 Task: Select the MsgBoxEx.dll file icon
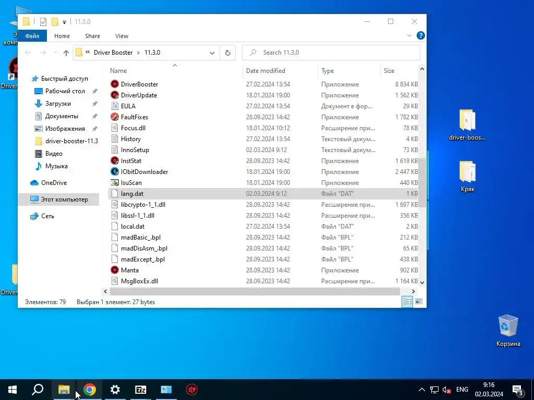point(115,281)
